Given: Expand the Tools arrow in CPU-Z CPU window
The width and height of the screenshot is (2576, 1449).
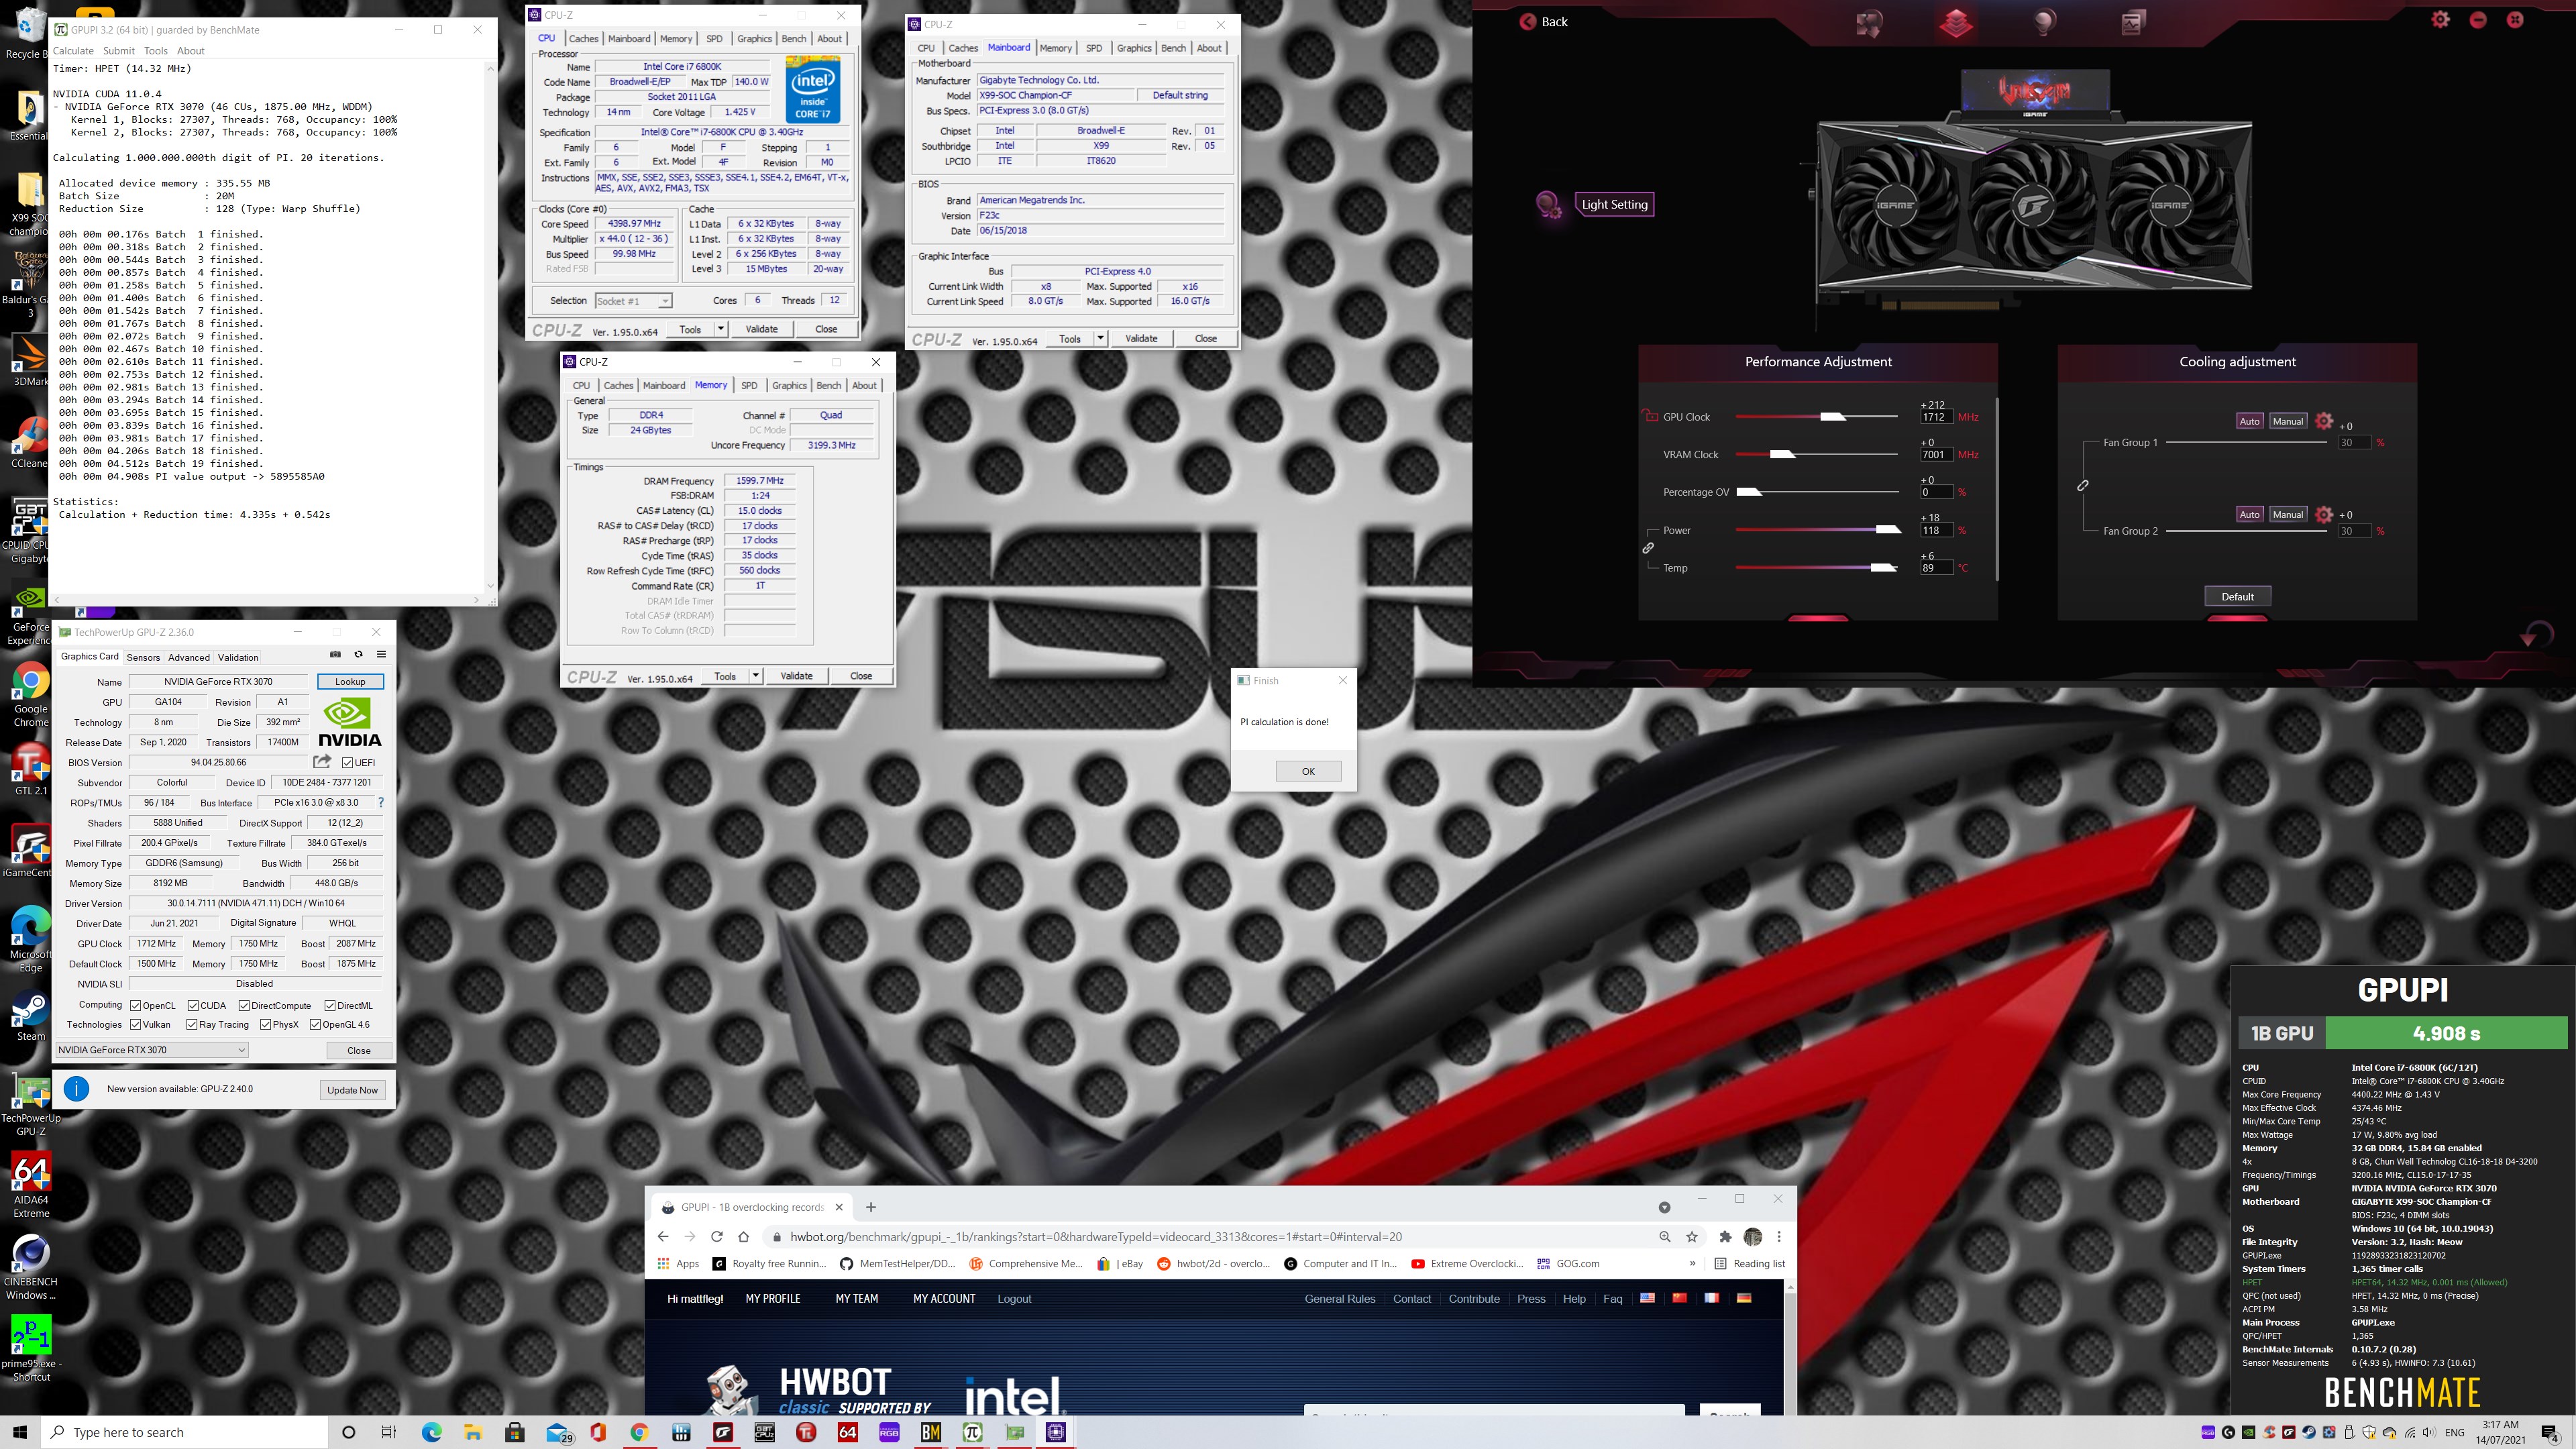Looking at the screenshot, I should 721,329.
